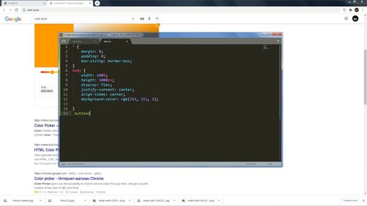The height and width of the screenshot is (206, 367).
Task: Switch to first Sublime Text file tab
Action: tap(83, 41)
